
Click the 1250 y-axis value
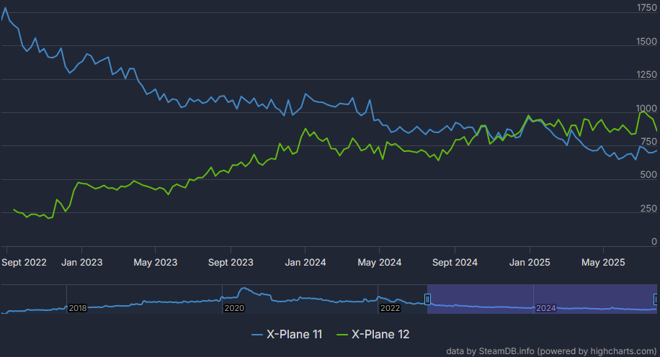click(x=646, y=74)
